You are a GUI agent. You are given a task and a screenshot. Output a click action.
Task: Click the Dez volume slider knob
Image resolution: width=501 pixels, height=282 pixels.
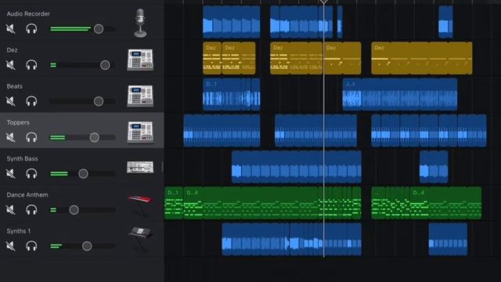click(x=105, y=65)
